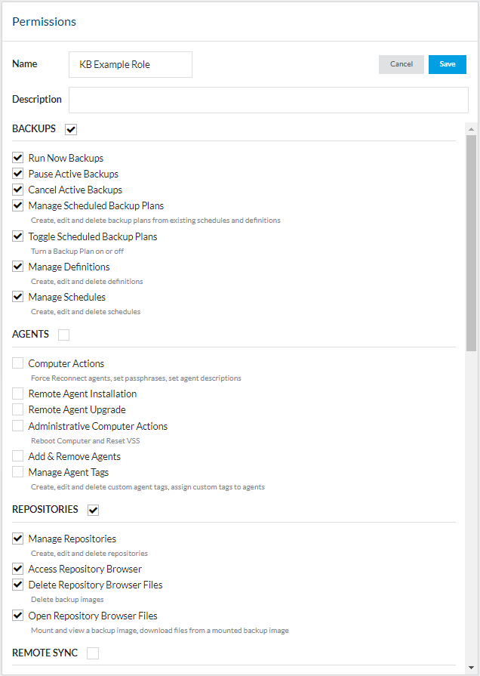
Task: Click the Save button
Action: click(448, 64)
